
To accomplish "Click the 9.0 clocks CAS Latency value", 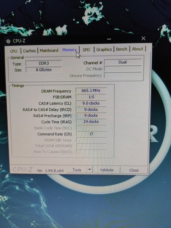I will coord(91,103).
